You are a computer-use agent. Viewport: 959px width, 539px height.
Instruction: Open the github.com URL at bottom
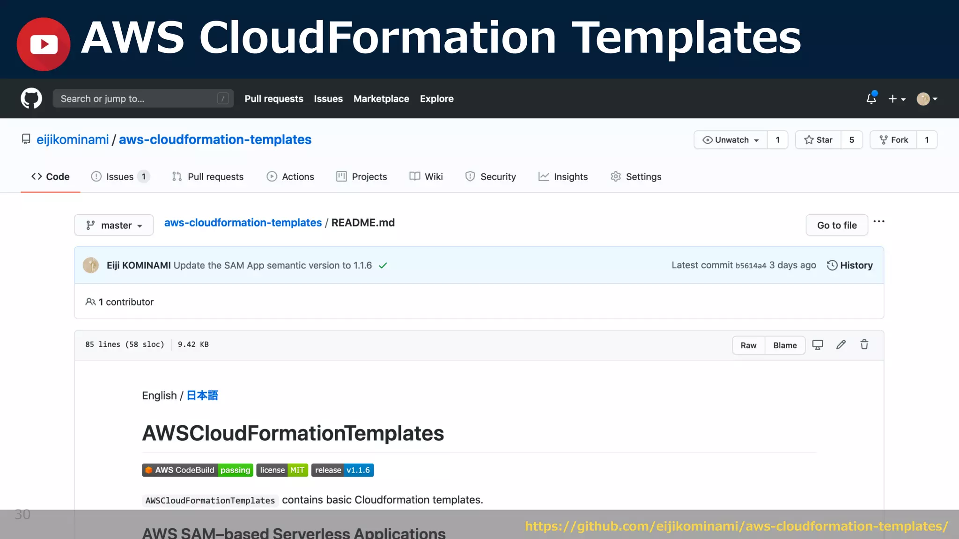[737, 526]
